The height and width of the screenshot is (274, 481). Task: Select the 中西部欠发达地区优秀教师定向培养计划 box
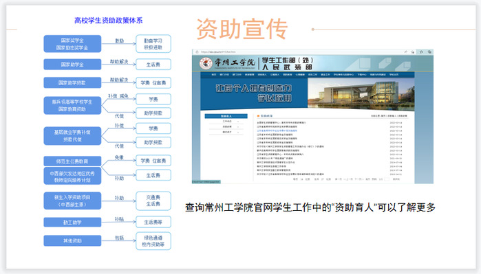tap(72, 176)
